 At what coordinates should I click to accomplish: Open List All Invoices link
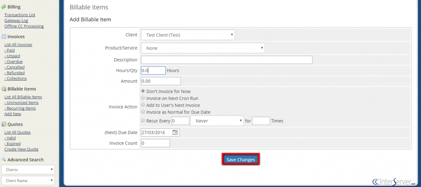point(18,44)
